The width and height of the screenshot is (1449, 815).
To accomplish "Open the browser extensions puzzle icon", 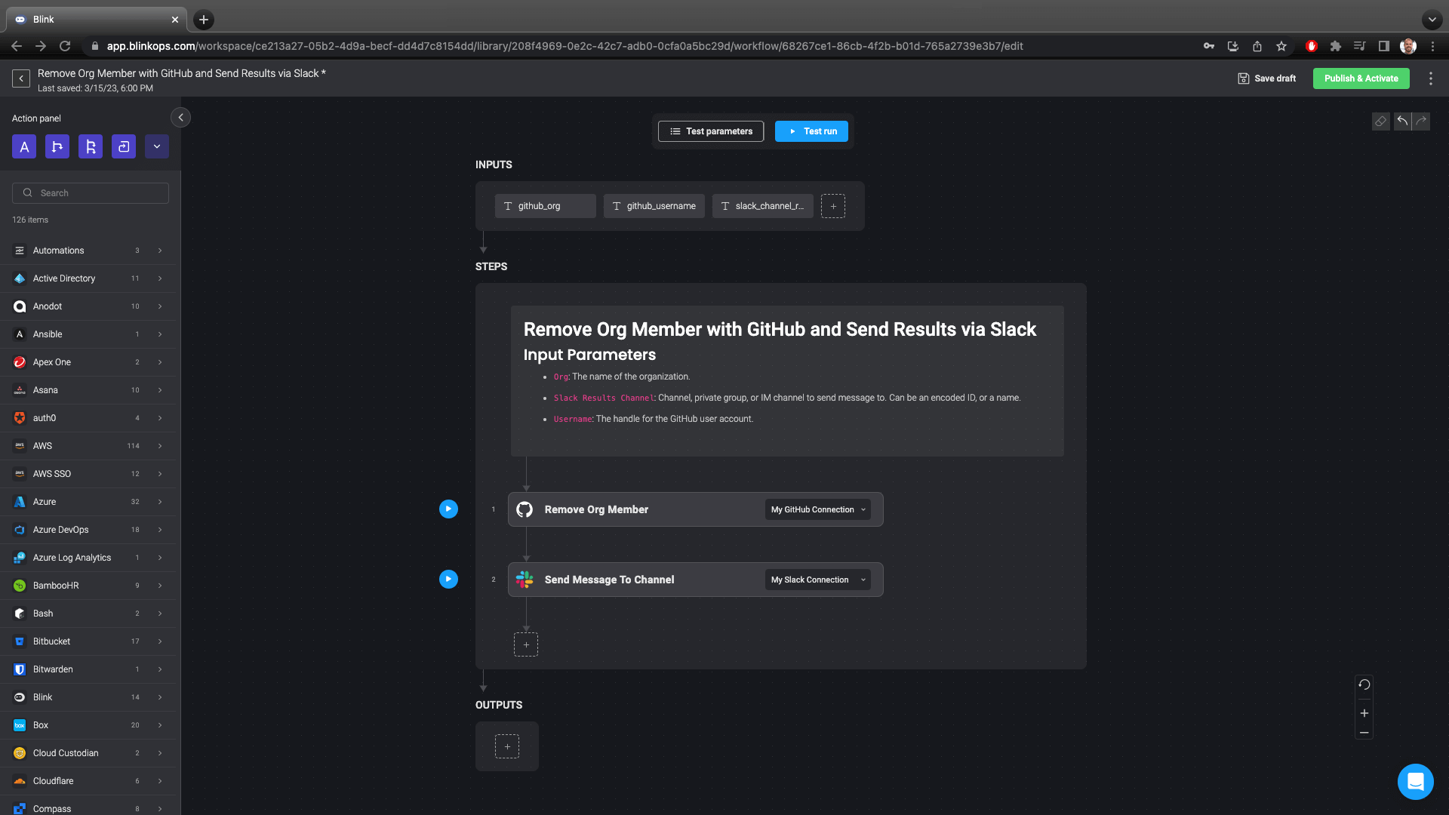I will [1335, 46].
